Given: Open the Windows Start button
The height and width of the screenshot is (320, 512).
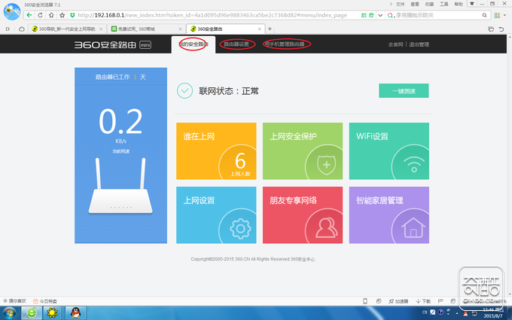Looking at the screenshot, I should tap(9, 313).
